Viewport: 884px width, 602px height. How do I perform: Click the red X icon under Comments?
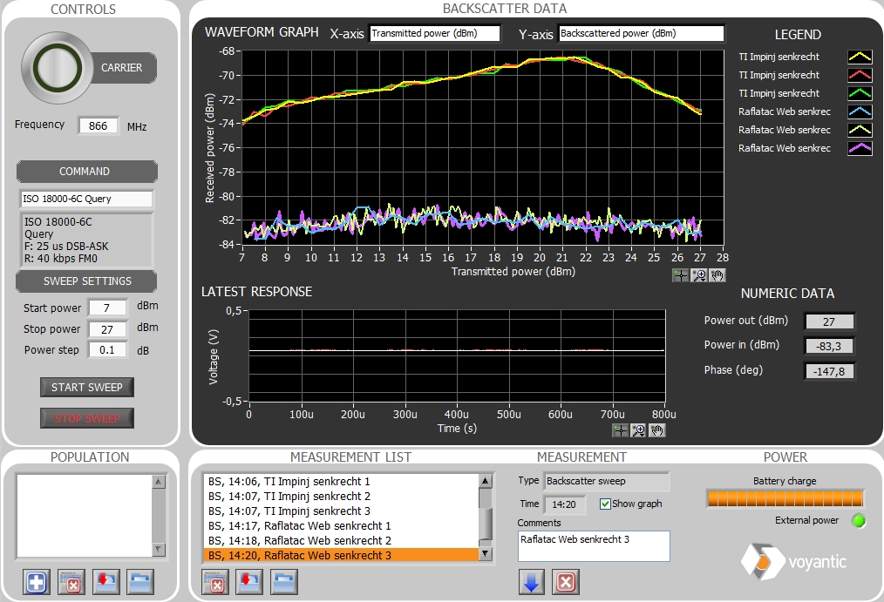pyautogui.click(x=565, y=581)
